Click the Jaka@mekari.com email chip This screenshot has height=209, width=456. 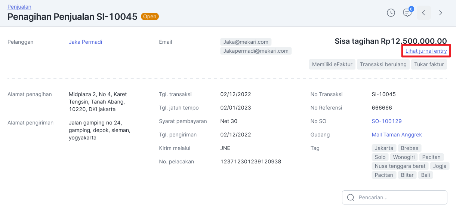(x=246, y=42)
